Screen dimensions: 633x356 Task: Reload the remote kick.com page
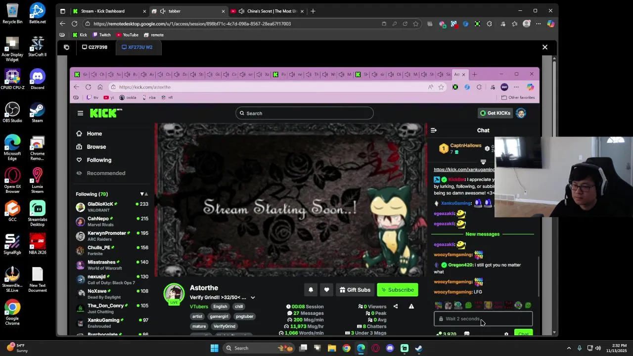tap(88, 87)
